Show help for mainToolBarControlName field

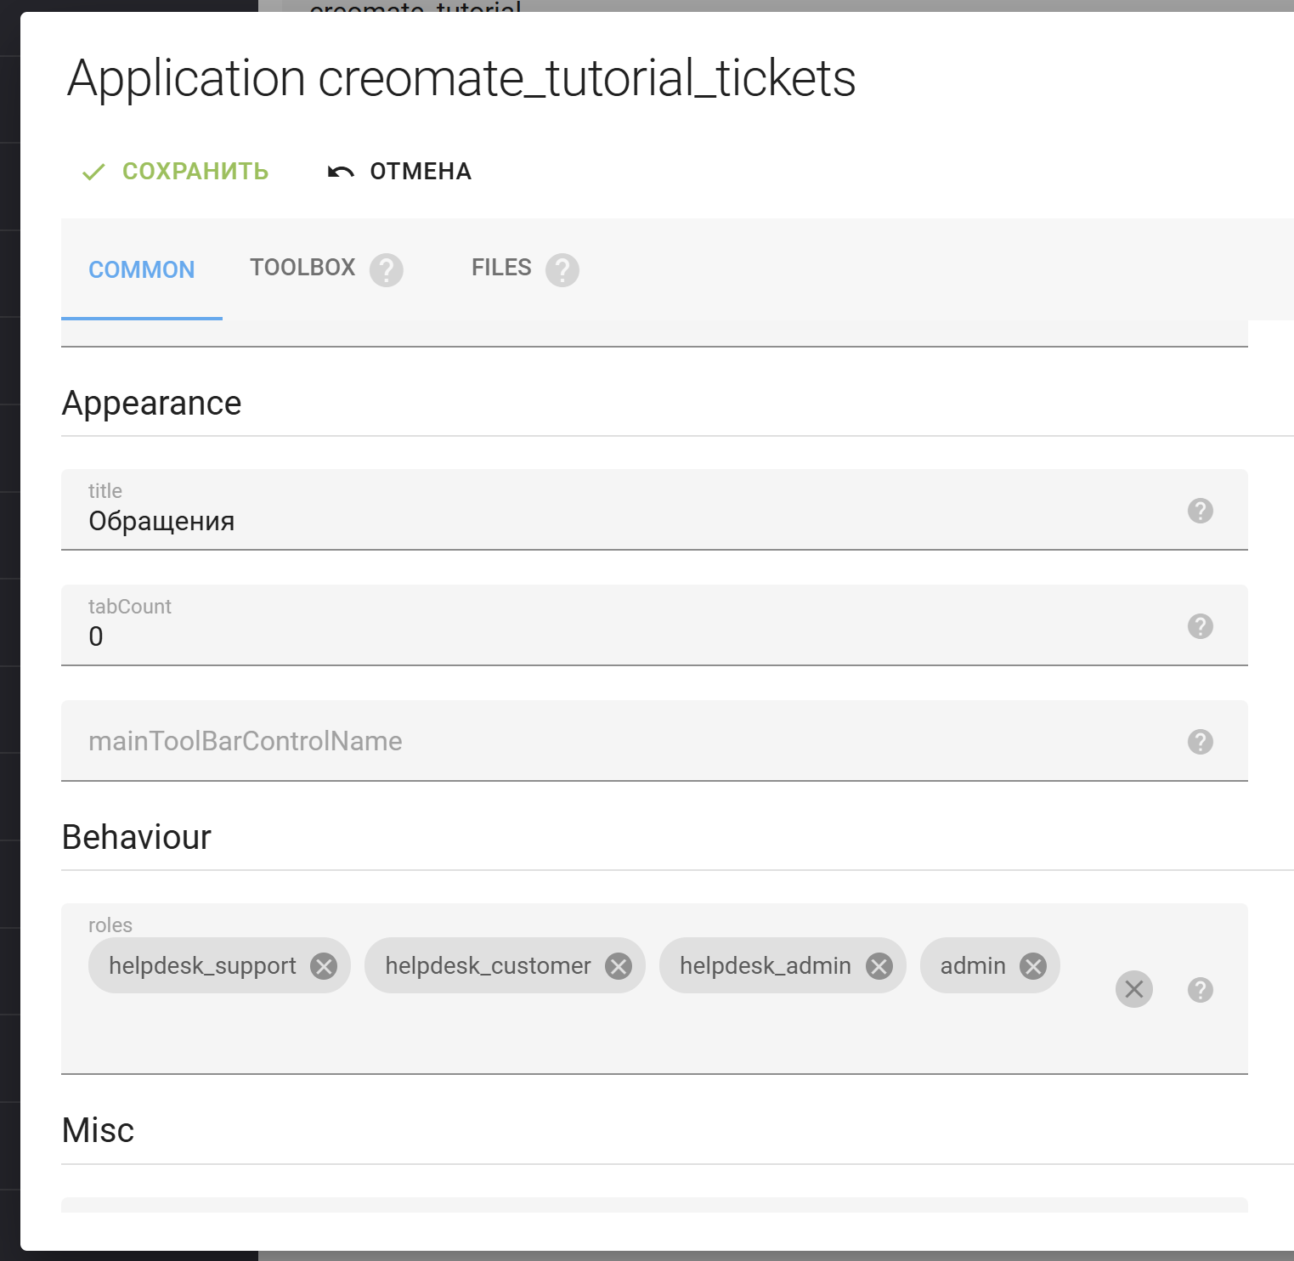[x=1200, y=742]
